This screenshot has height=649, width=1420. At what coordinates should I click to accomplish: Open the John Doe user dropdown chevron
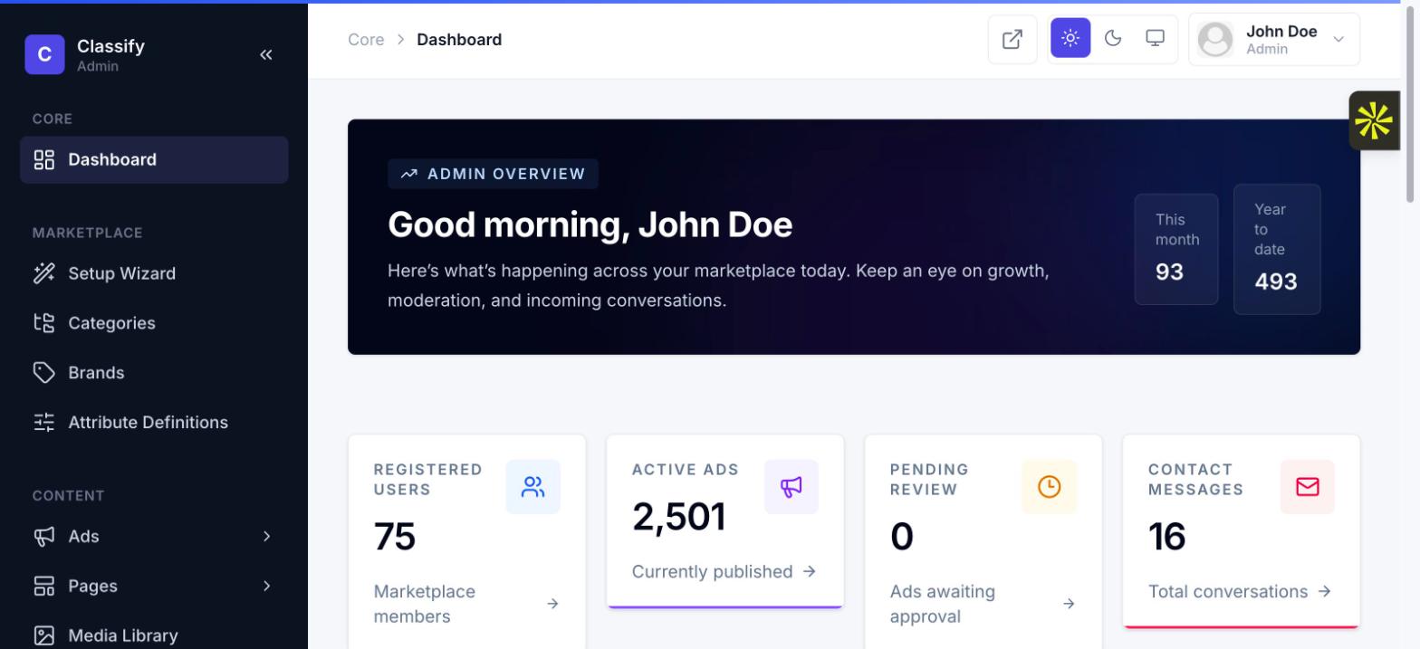(1338, 40)
